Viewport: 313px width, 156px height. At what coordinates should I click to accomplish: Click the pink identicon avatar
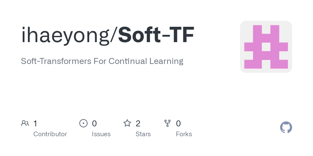pos(266,47)
